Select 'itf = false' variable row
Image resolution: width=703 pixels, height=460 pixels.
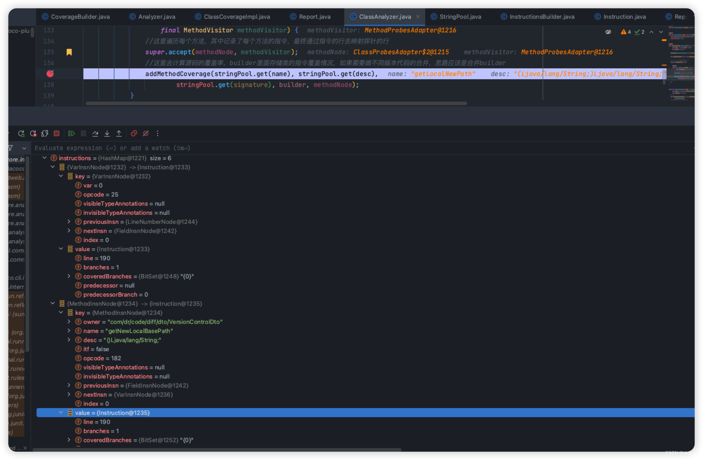tap(365, 349)
